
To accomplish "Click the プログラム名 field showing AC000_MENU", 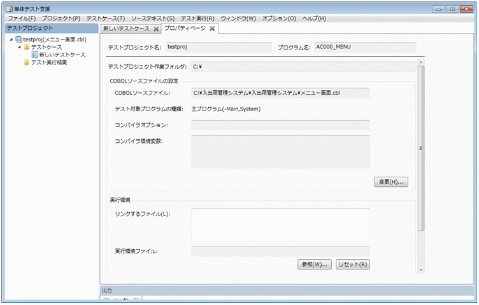I will point(365,47).
